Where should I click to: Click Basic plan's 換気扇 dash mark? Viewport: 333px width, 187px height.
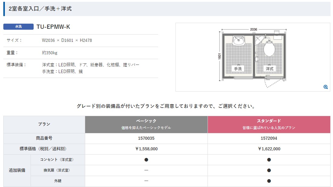pos(146,170)
